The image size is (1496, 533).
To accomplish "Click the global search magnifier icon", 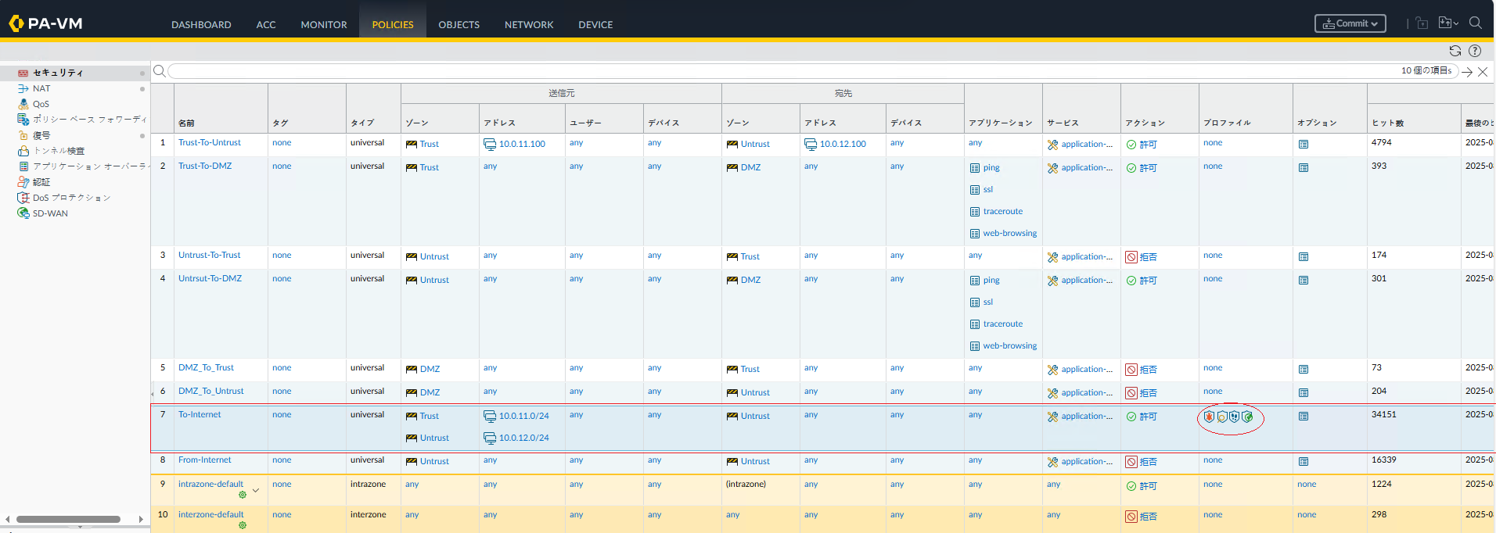I will tap(1476, 23).
